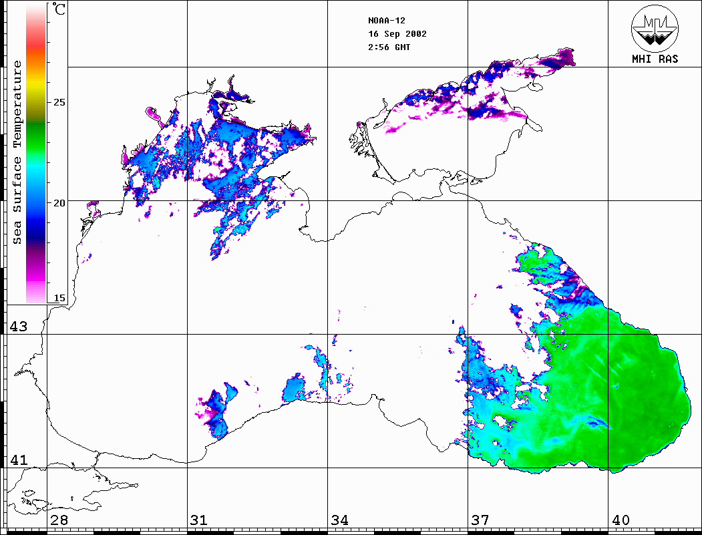Click the 20 tick on temperature scale
This screenshot has width=702, height=535.
(x=59, y=203)
